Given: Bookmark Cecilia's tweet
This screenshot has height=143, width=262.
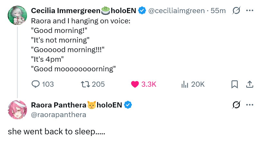Looking at the screenshot, I should click(235, 84).
